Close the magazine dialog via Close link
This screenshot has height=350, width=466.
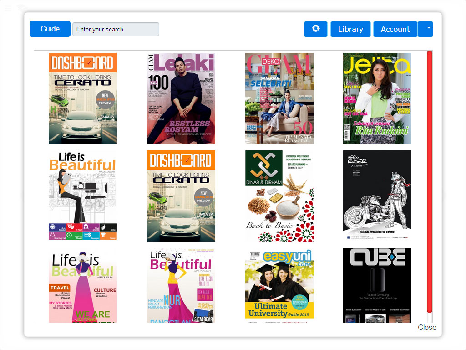pyautogui.click(x=426, y=327)
